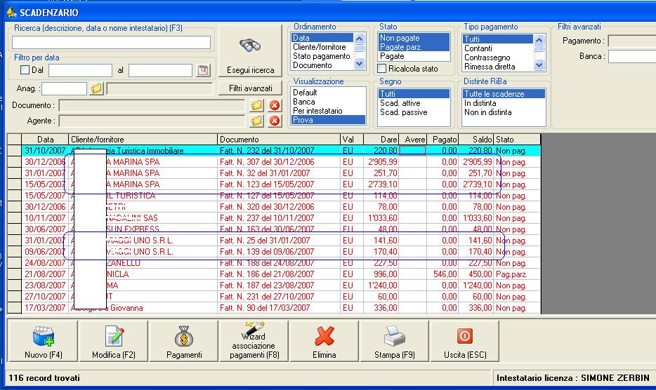
Task: Select Data in Ordinamento list
Action: [322, 38]
